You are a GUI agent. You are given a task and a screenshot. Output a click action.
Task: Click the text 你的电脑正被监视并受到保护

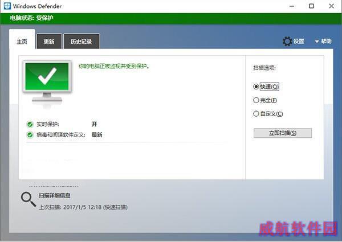point(114,66)
